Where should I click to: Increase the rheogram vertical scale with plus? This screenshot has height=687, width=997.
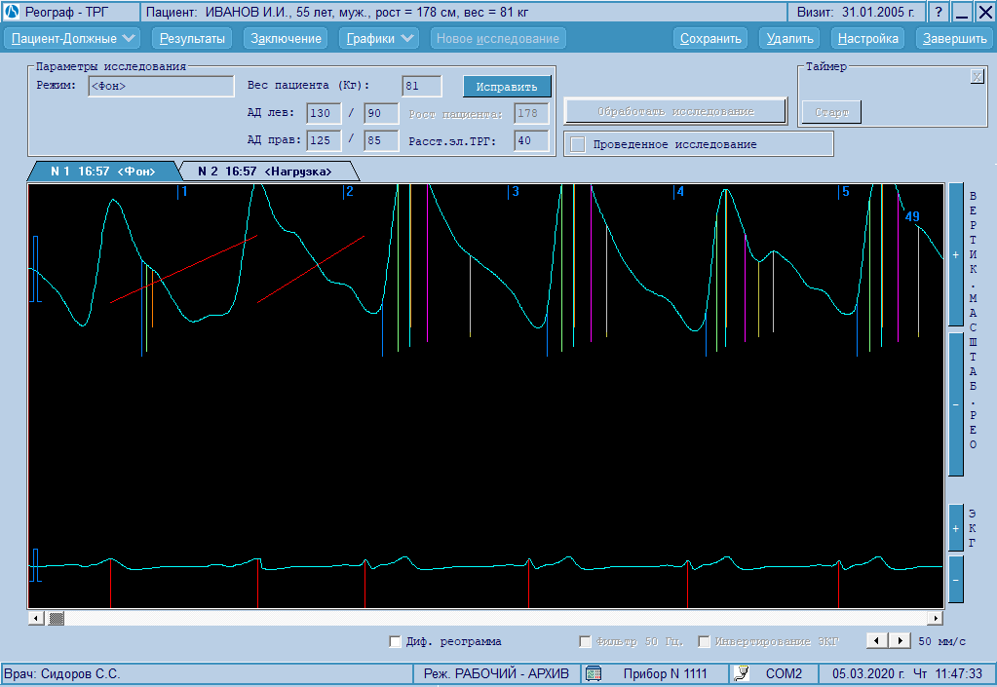click(956, 254)
